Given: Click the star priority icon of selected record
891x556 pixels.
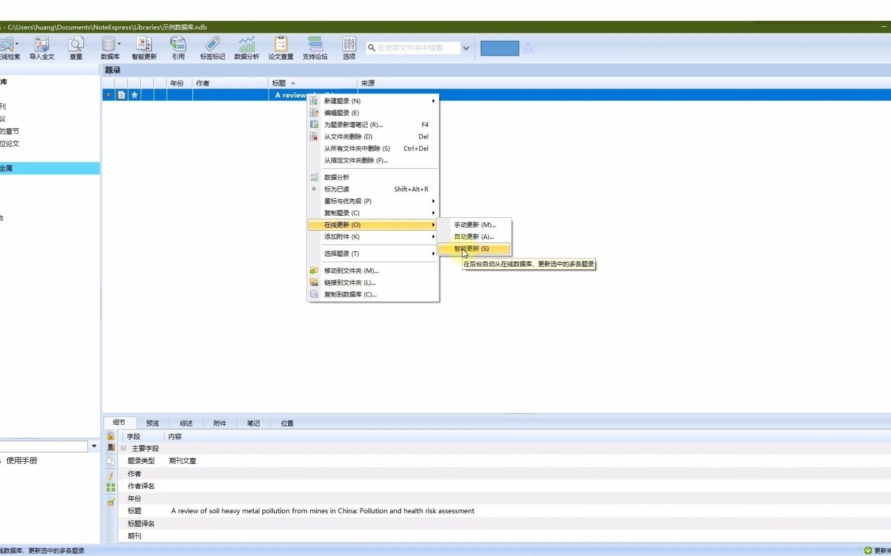Looking at the screenshot, I should pyautogui.click(x=135, y=95).
